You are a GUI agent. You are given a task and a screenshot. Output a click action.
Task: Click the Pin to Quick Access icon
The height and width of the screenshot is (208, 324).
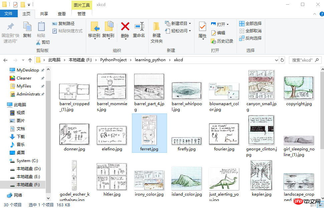pyautogui.click(x=11, y=26)
